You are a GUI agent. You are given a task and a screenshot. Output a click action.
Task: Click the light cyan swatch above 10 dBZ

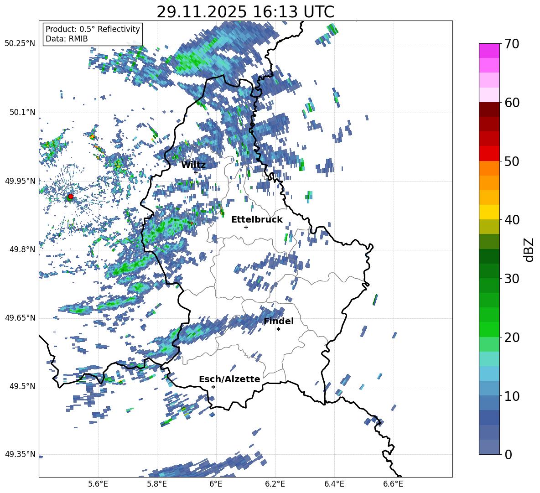(x=489, y=389)
